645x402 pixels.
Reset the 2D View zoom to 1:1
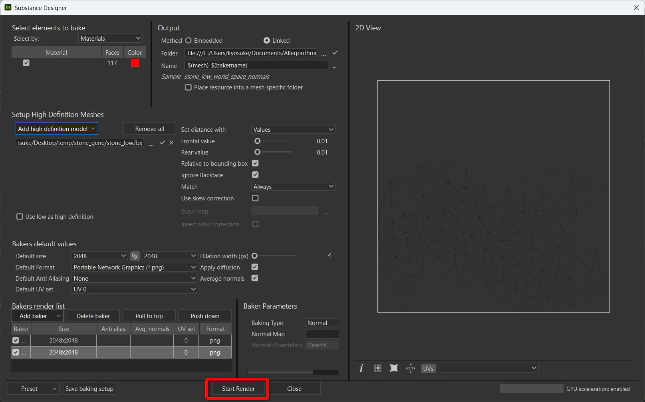(x=411, y=368)
